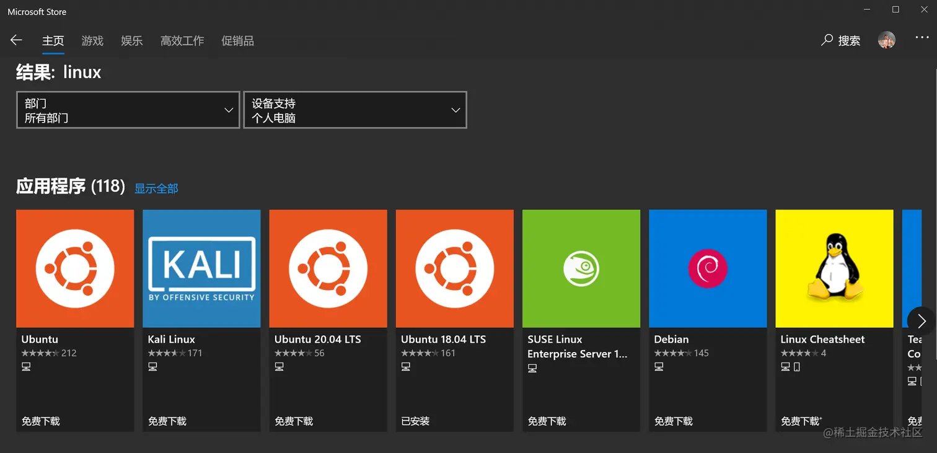The image size is (937, 453).
Task: Minimize the Microsoft Store window
Action: pos(868,9)
